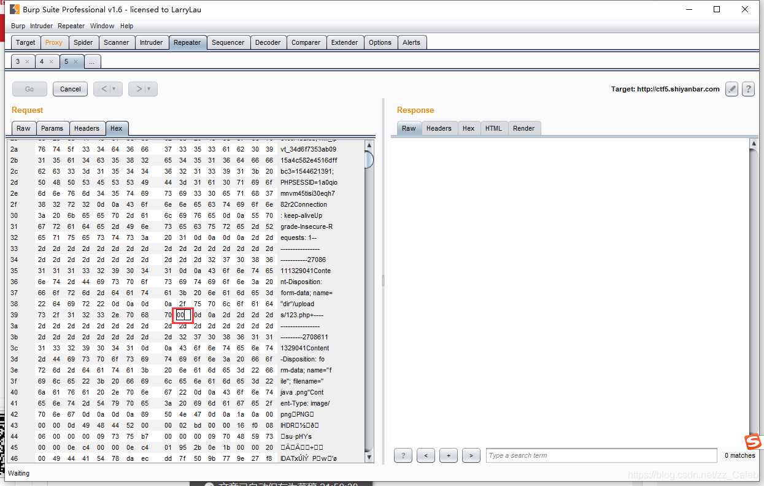The height and width of the screenshot is (486, 764).
Task: Close Repeater tab 4 with its x
Action: 51,61
